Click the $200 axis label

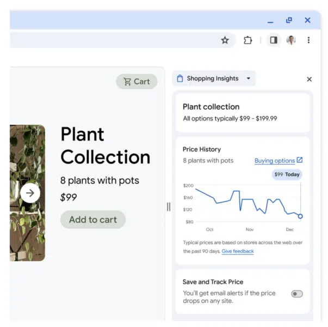pyautogui.click(x=188, y=185)
